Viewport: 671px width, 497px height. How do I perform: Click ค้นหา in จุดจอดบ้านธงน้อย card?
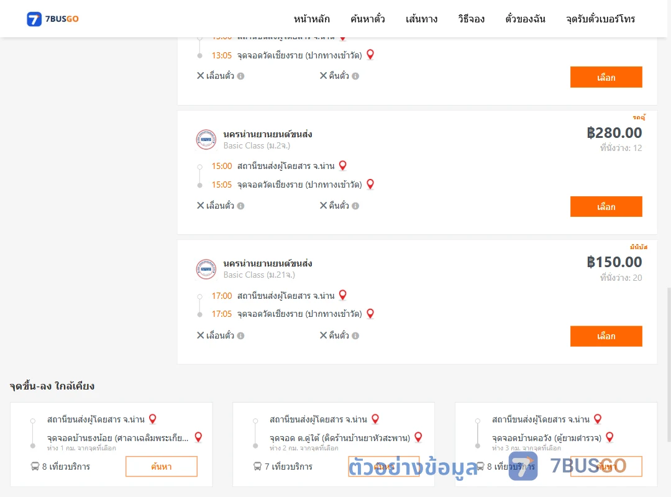click(162, 466)
